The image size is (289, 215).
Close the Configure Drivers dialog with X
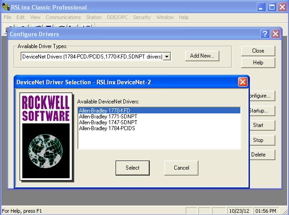[x=275, y=34]
